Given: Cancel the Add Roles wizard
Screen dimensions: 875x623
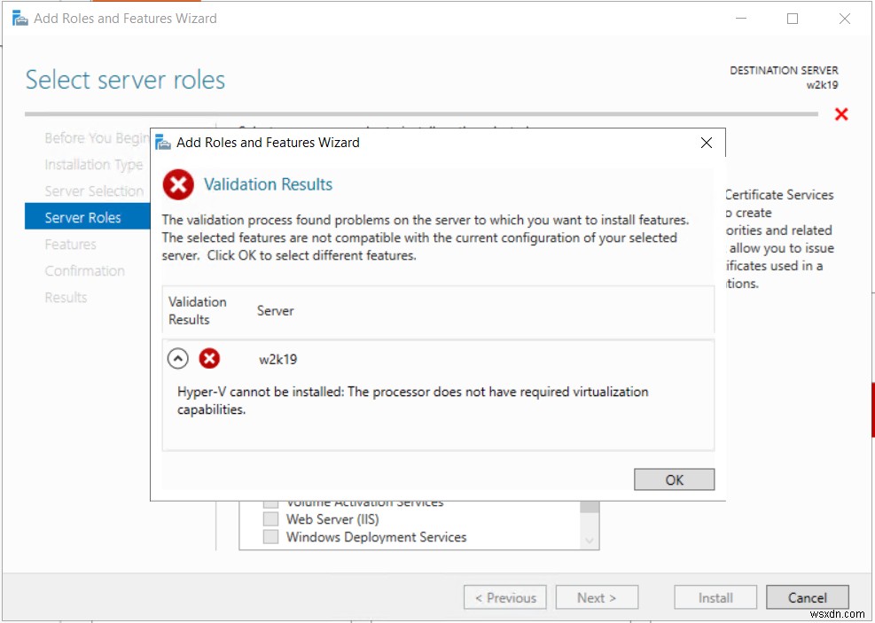Looking at the screenshot, I should (807, 596).
